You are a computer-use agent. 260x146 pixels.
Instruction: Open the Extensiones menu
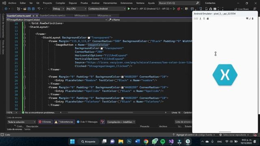126,3
